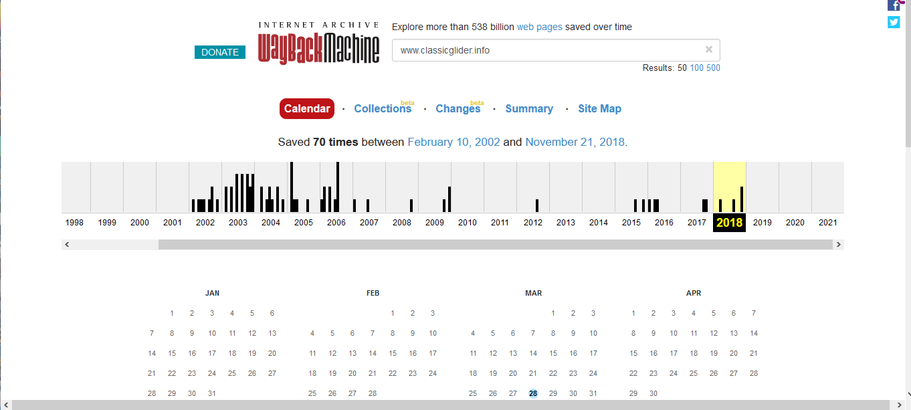This screenshot has height=410, width=911.
Task: Select year 2004 in the timeline
Action: [x=271, y=223]
